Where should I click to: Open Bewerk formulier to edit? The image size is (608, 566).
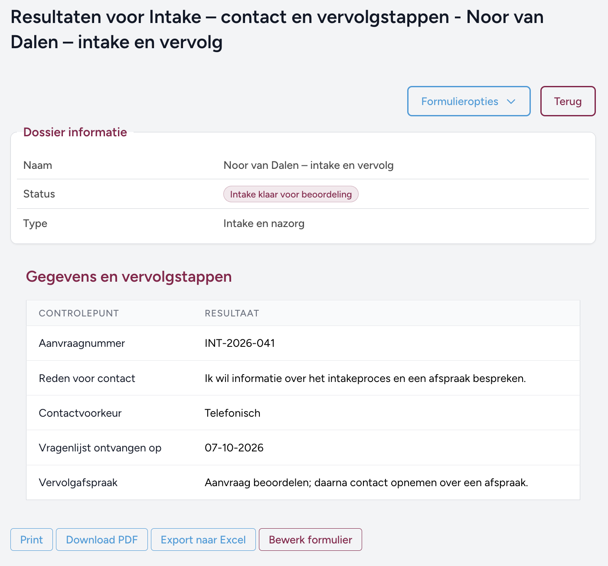tap(311, 540)
